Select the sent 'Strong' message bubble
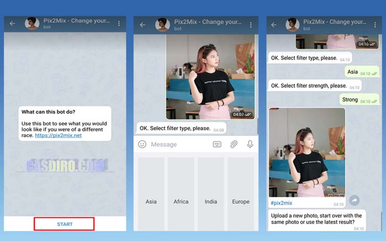 (360, 100)
